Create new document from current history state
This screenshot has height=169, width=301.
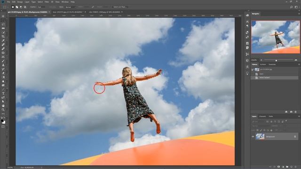(286, 112)
